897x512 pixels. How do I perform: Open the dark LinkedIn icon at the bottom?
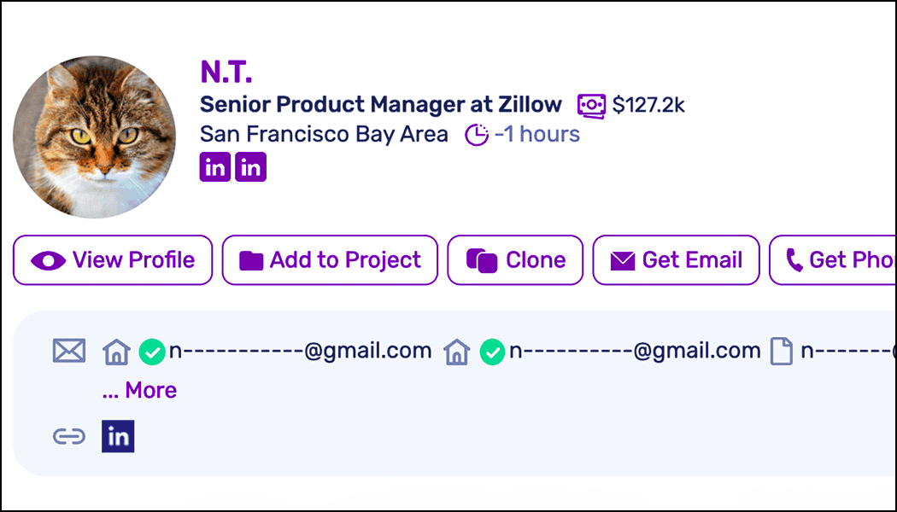click(118, 436)
